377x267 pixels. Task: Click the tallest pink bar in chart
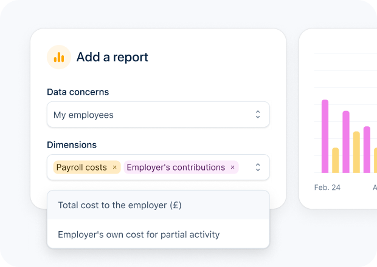click(x=325, y=136)
